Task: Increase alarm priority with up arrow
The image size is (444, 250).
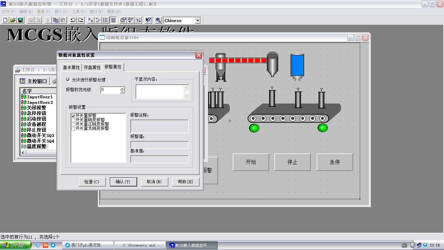Action: pyautogui.click(x=122, y=89)
